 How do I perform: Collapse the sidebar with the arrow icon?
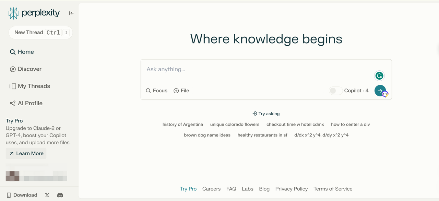71,13
